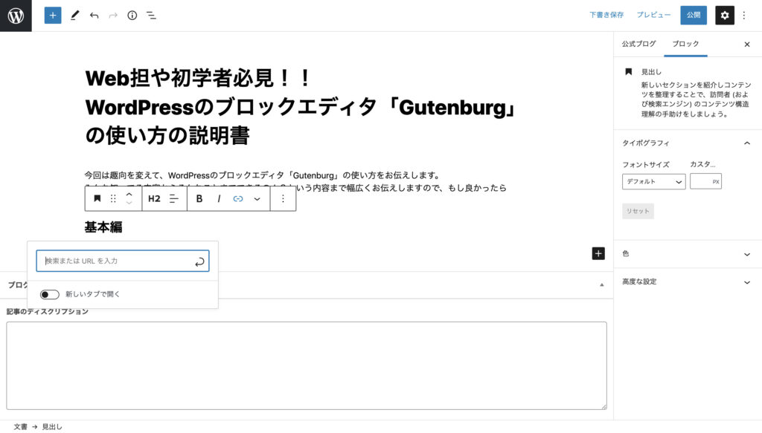Viewport: 762px width, 433px height.
Task: Open the フォントサイズ デフォルト dropdown
Action: [x=653, y=181]
